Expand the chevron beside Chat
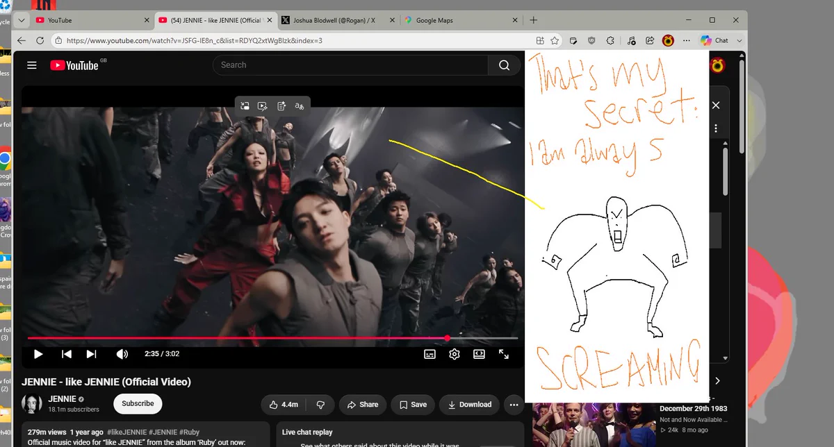 (739, 40)
